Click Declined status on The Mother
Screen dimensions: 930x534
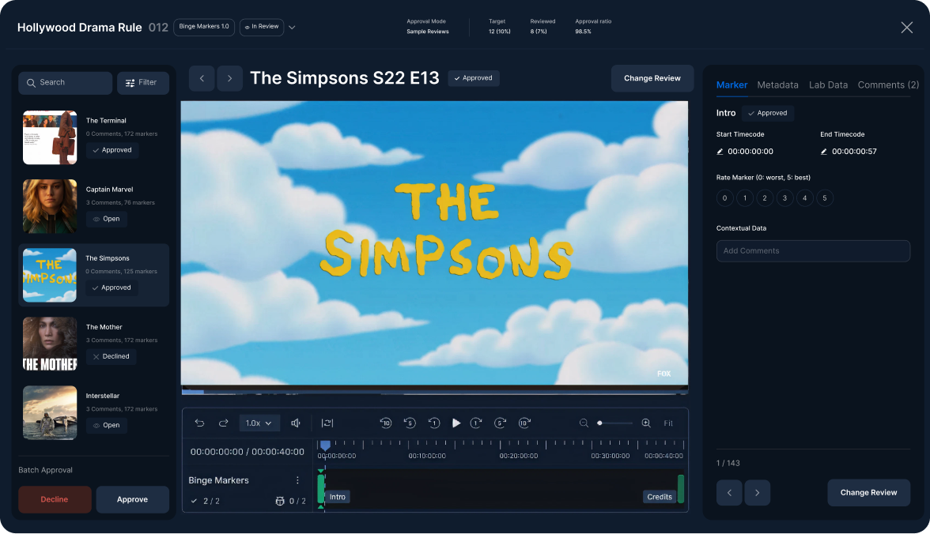(111, 357)
